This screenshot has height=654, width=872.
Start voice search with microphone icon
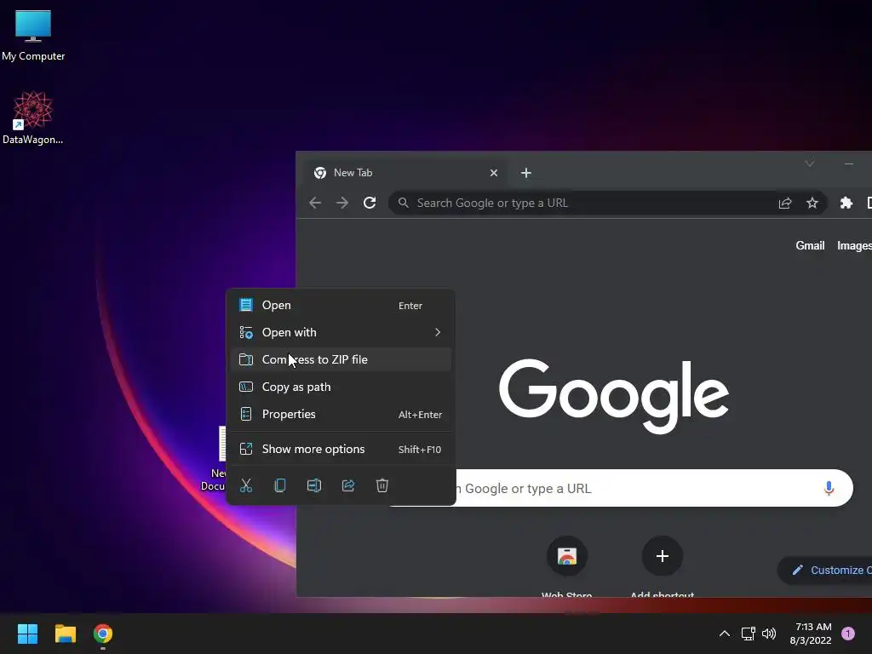[x=829, y=488]
